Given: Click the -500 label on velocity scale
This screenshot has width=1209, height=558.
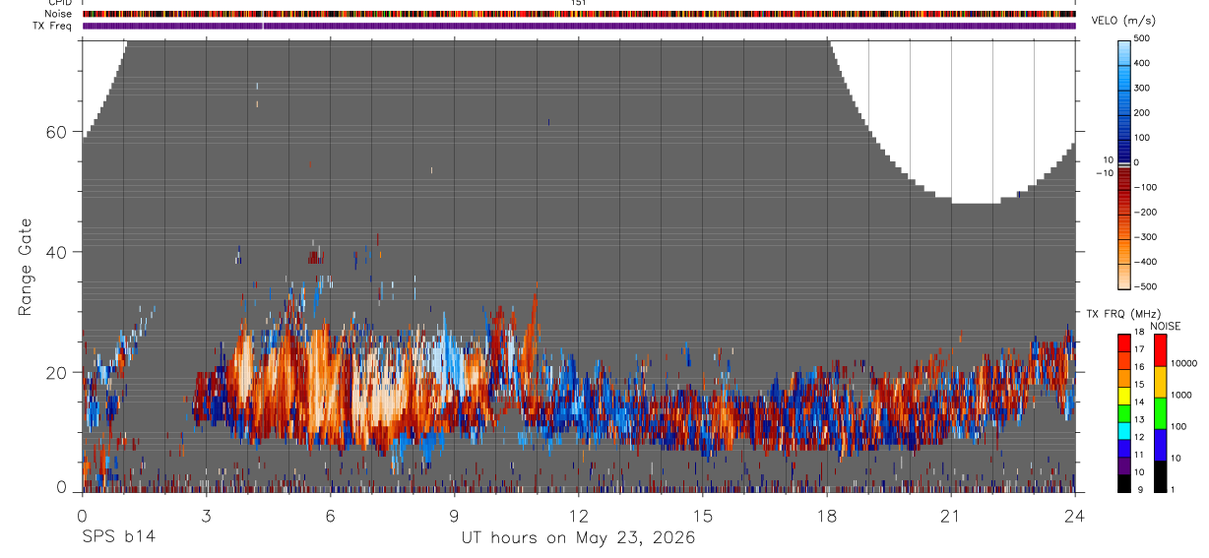Looking at the screenshot, I should click(1147, 287).
